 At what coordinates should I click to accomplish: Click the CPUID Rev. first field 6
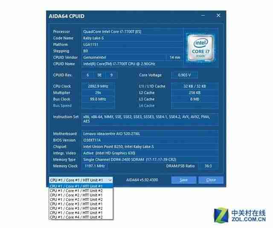coord(88,75)
